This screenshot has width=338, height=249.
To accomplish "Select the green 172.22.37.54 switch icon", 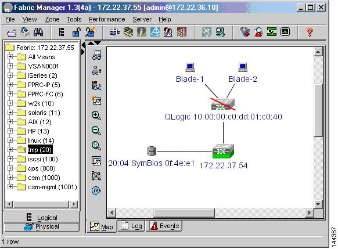I will point(223,151).
